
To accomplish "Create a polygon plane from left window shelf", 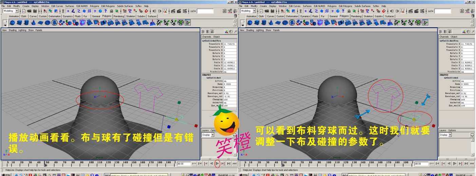I will point(40,23).
